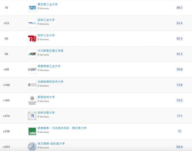
Task: Click rank number 55
Action: 6,39
